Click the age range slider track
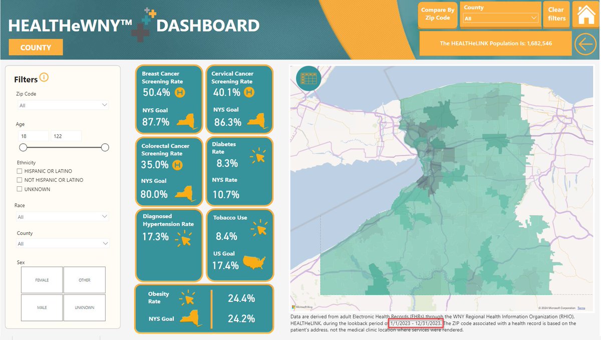The width and height of the screenshot is (601, 340). (x=64, y=147)
